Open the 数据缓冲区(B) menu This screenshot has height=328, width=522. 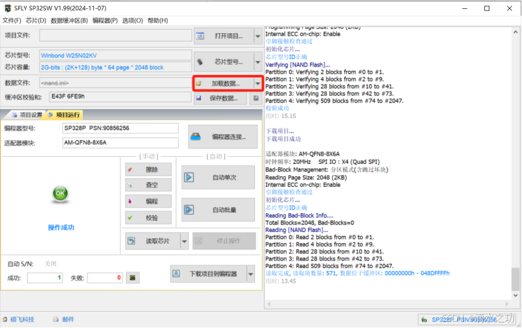tap(69, 21)
